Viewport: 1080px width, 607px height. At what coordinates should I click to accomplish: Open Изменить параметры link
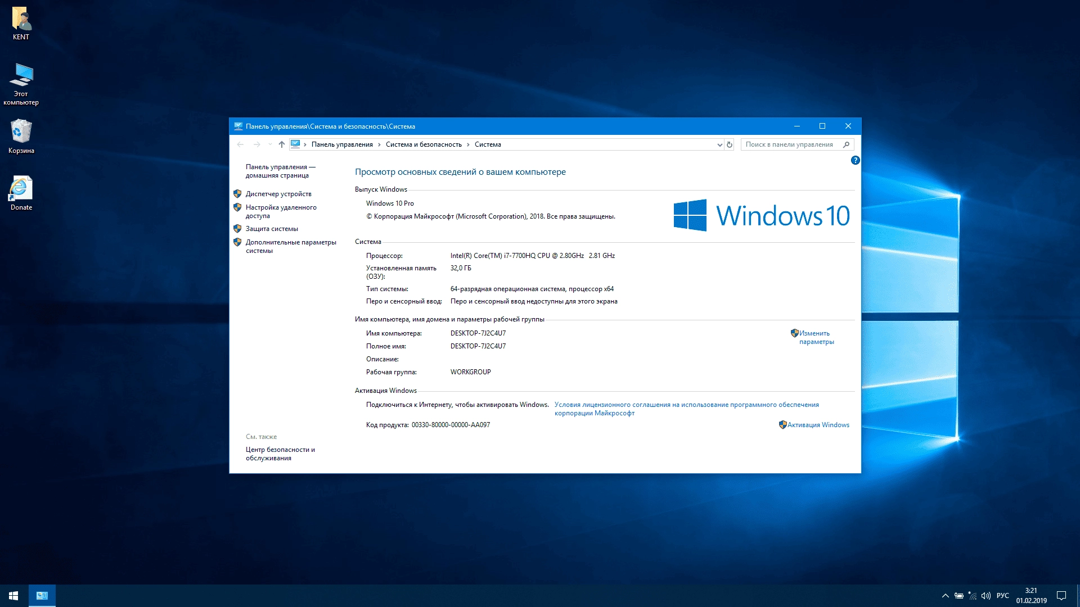(816, 337)
